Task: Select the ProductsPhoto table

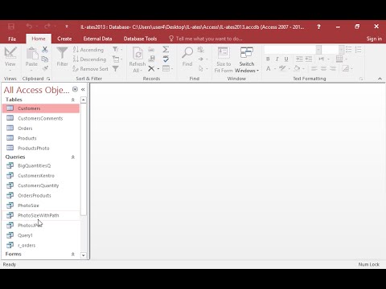Action: tap(41, 148)
